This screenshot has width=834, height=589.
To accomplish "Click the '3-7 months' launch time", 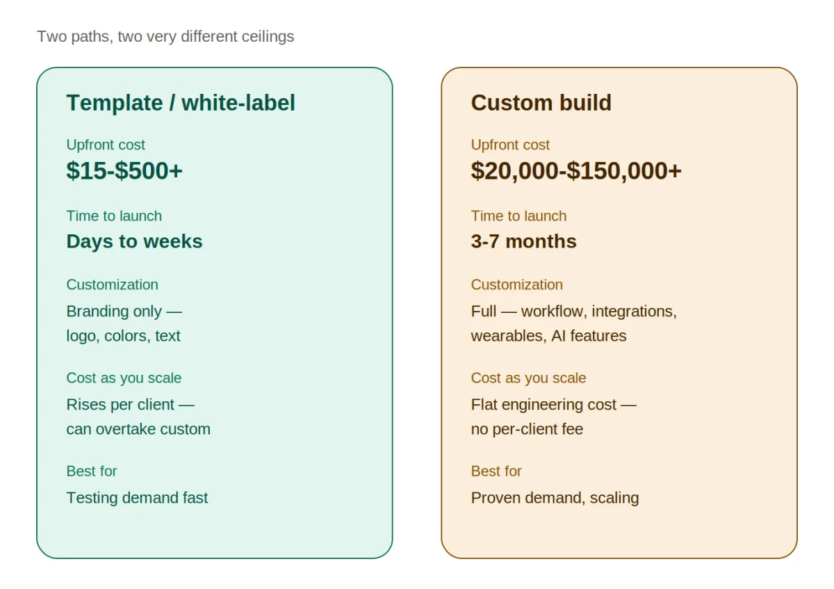I will pyautogui.click(x=523, y=241).
